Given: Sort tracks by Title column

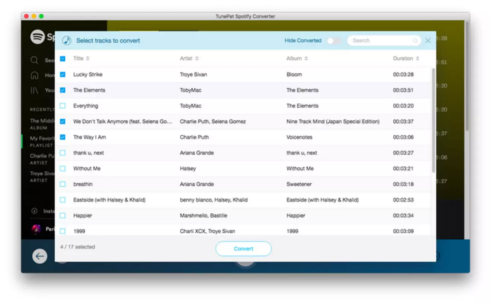Looking at the screenshot, I should pos(81,58).
